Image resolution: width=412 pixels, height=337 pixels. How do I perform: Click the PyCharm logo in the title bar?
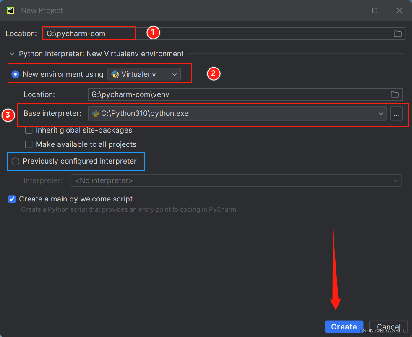(10, 10)
